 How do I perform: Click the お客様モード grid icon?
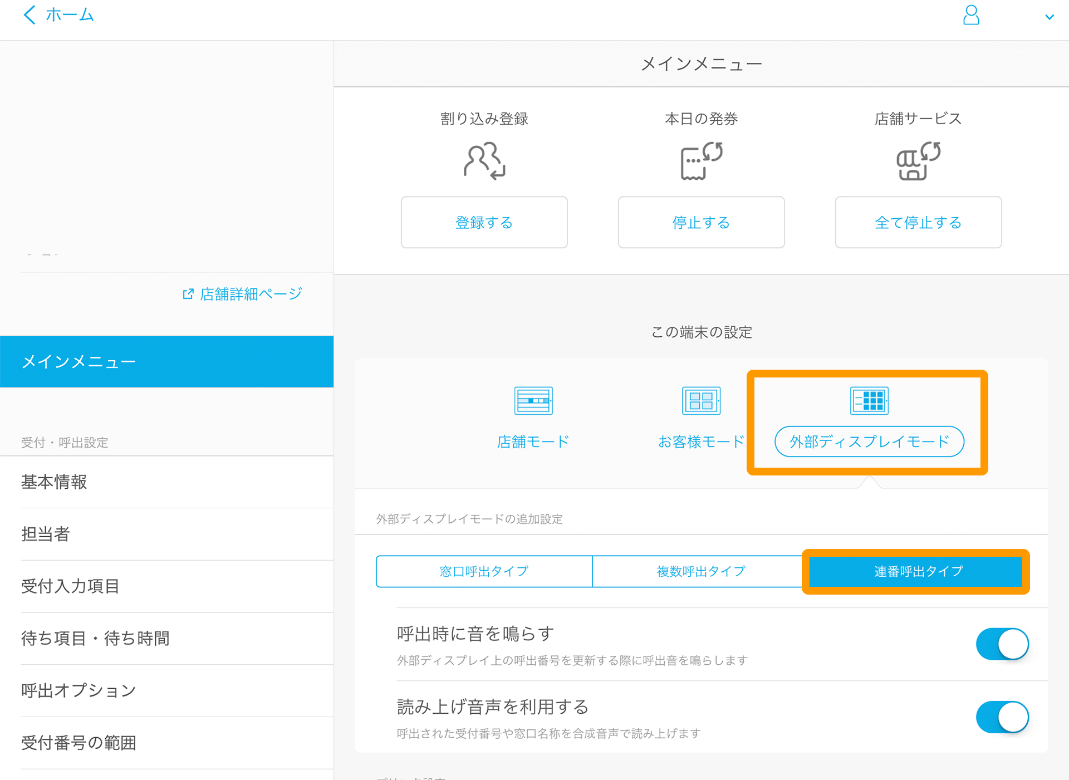point(702,400)
